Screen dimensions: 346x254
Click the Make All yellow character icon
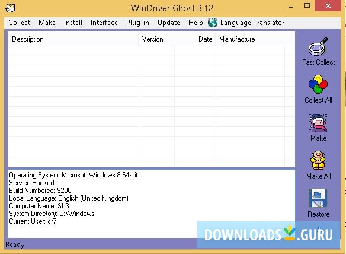pos(318,160)
